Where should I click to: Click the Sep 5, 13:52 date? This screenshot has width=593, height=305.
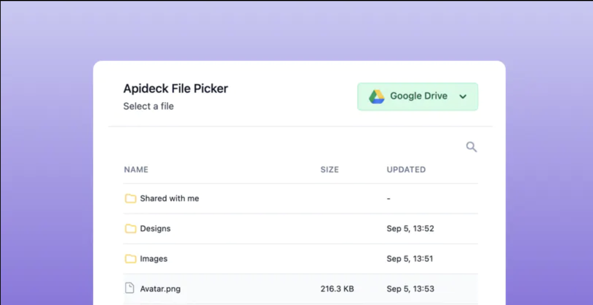410,229
